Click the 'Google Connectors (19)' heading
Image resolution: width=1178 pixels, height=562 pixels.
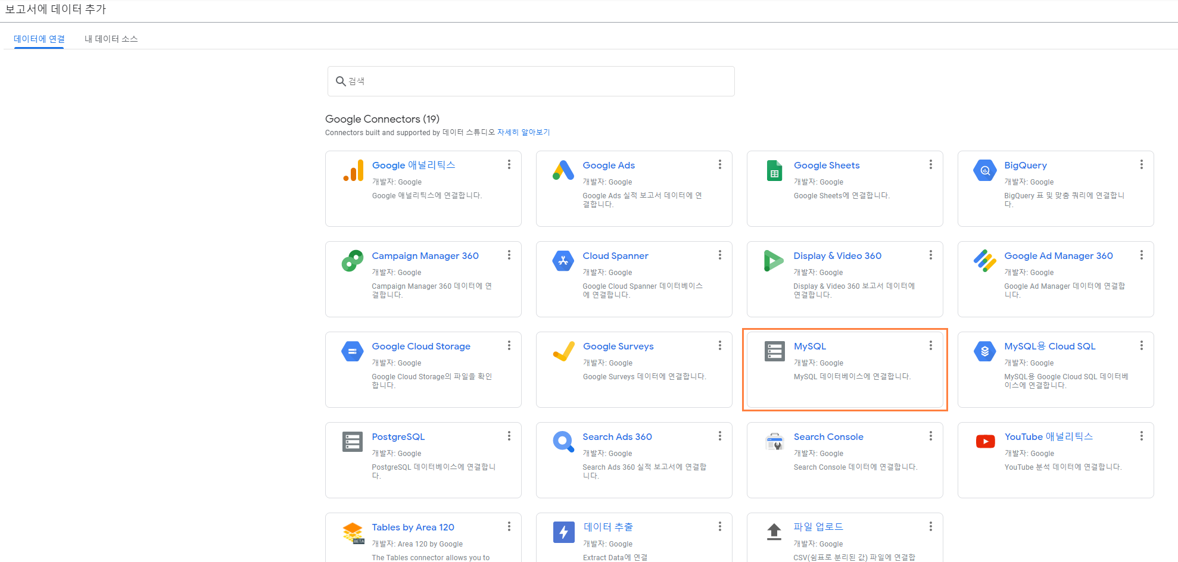point(382,119)
